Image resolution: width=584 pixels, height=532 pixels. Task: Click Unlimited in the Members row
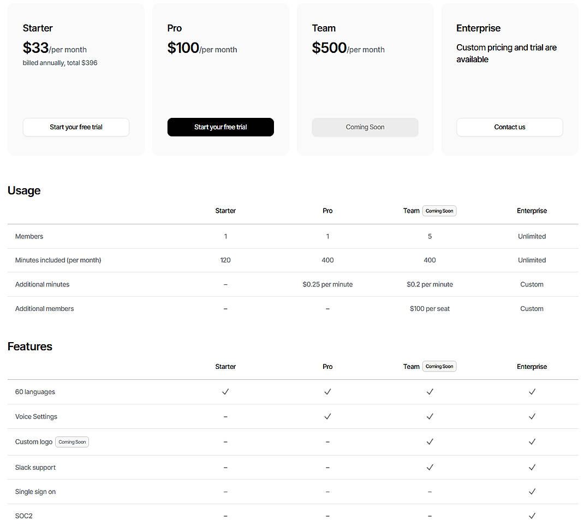click(x=532, y=236)
